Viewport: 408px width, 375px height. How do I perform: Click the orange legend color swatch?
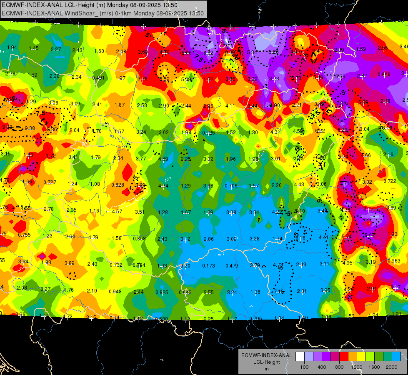click(x=353, y=357)
